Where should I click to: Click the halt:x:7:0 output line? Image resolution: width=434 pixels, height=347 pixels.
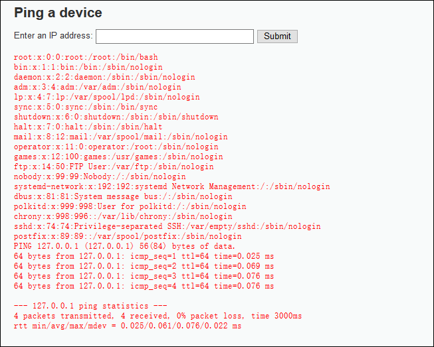pyautogui.click(x=88, y=127)
